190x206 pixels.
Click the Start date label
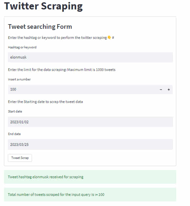(x=15, y=112)
